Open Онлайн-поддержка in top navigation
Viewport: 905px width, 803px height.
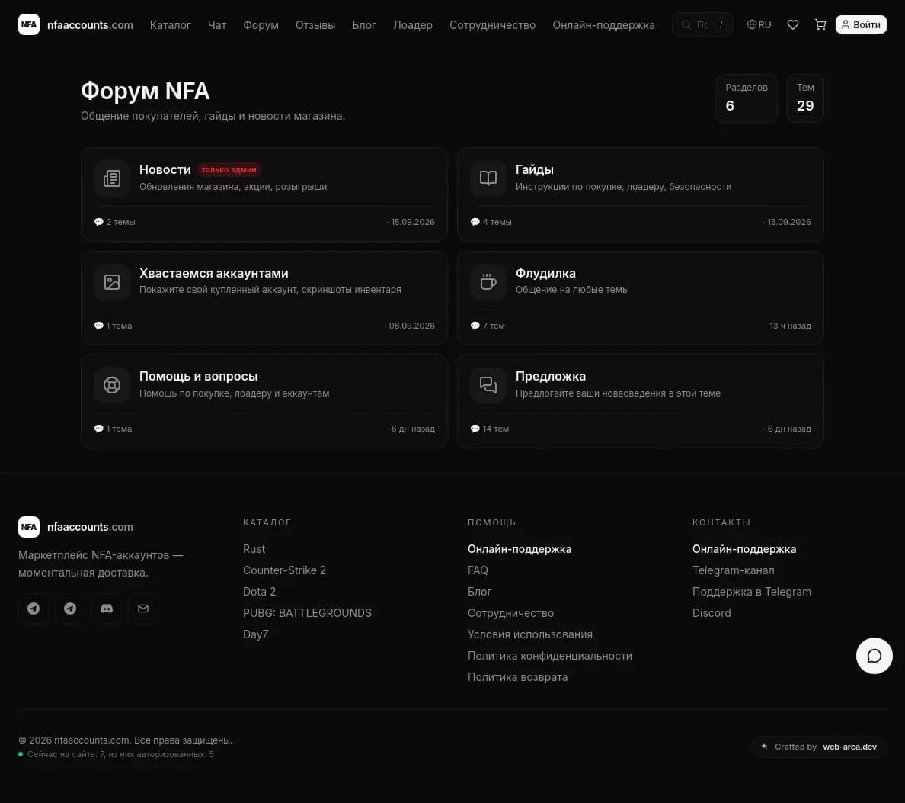(604, 25)
